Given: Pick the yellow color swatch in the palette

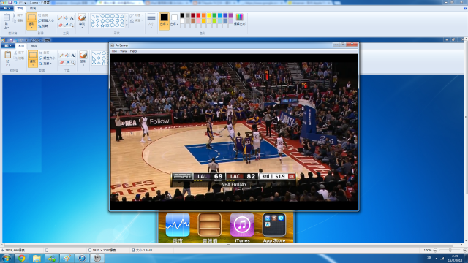Looking at the screenshot, I should (209, 15).
